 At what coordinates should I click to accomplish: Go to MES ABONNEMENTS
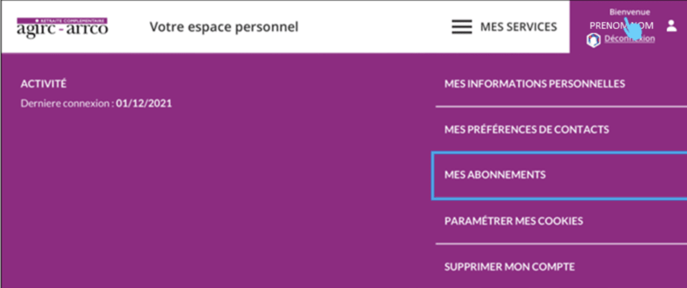495,175
